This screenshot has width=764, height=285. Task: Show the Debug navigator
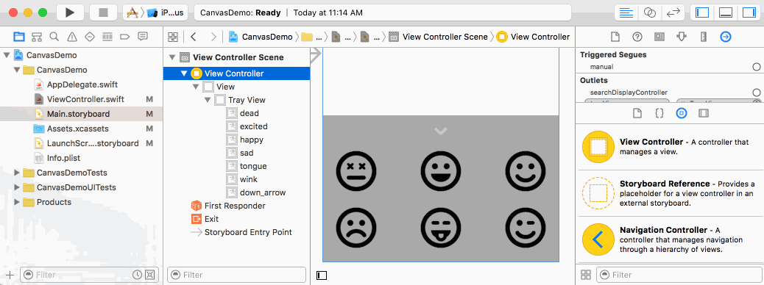coord(107,37)
